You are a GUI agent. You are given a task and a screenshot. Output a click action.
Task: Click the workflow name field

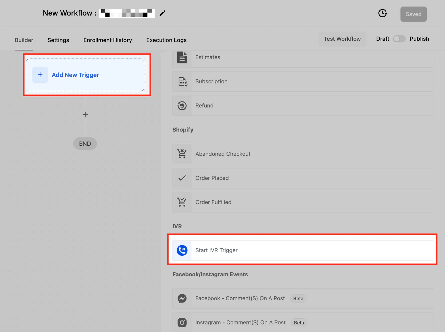tap(127, 13)
